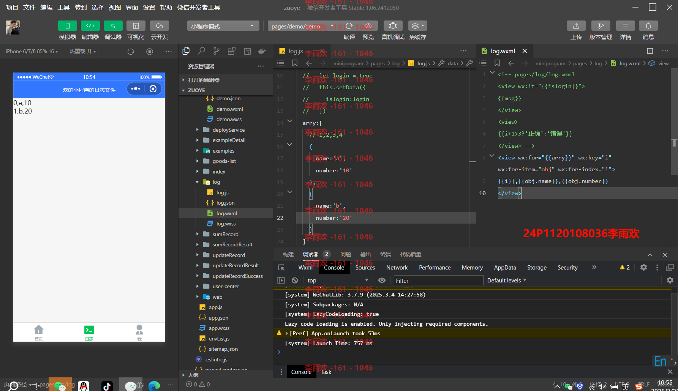Collapse the debugger panel
Viewport: 678px width, 391px height.
(x=650, y=255)
